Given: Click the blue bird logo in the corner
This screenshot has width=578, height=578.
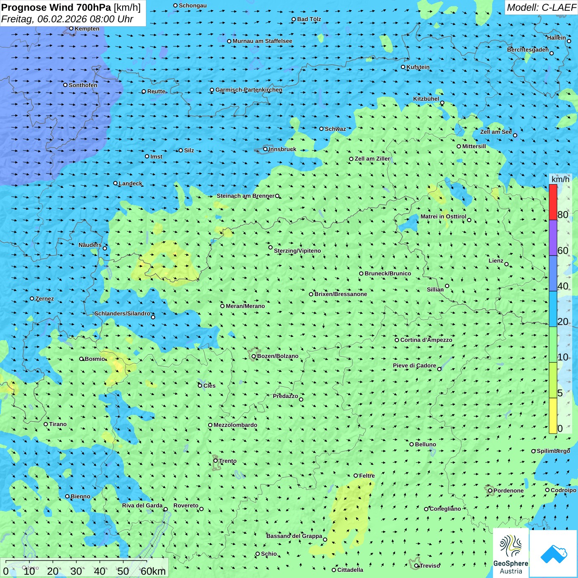Looking at the screenshot, I should [x=553, y=554].
